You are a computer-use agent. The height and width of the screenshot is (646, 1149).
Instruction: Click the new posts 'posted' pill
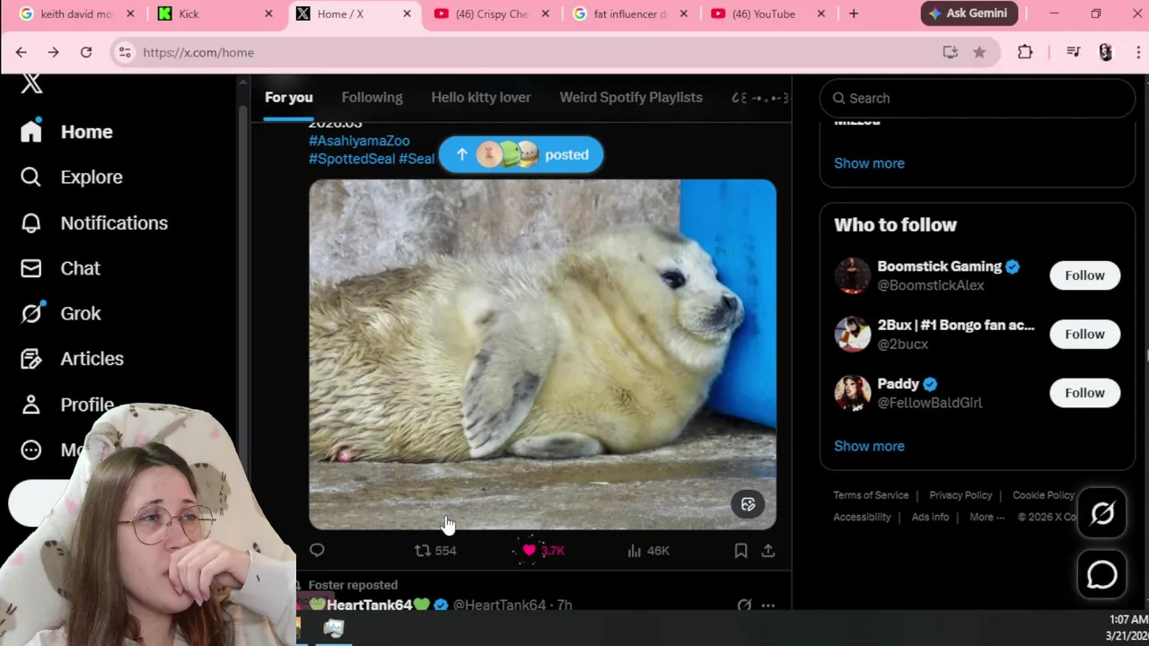[521, 154]
